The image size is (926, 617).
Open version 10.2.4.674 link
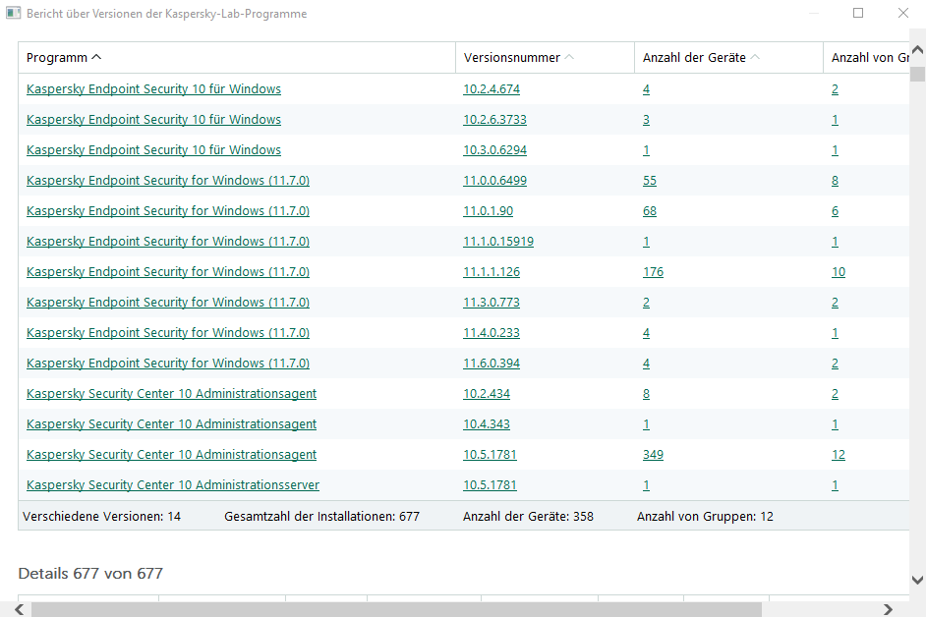pyautogui.click(x=492, y=89)
